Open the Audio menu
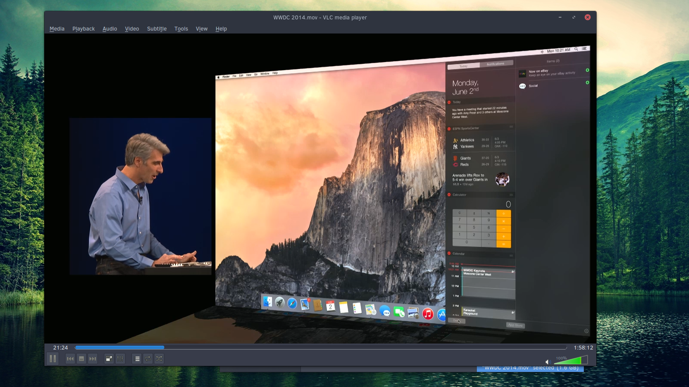 [x=110, y=29]
